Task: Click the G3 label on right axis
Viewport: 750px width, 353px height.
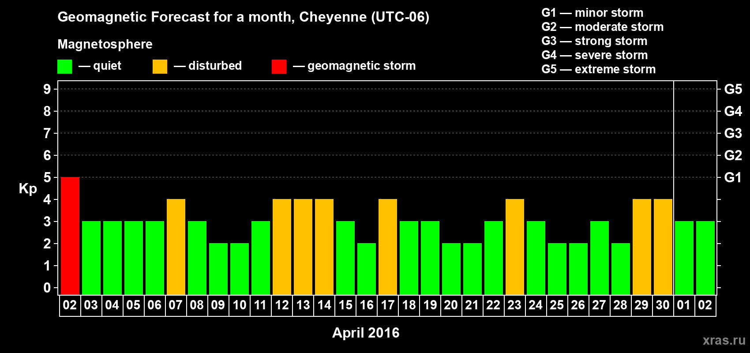Action: click(x=733, y=133)
